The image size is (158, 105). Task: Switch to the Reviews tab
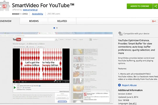[34, 21]
